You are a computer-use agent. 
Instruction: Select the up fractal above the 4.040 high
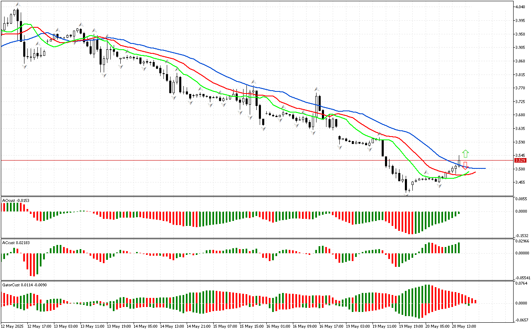(17, 4)
